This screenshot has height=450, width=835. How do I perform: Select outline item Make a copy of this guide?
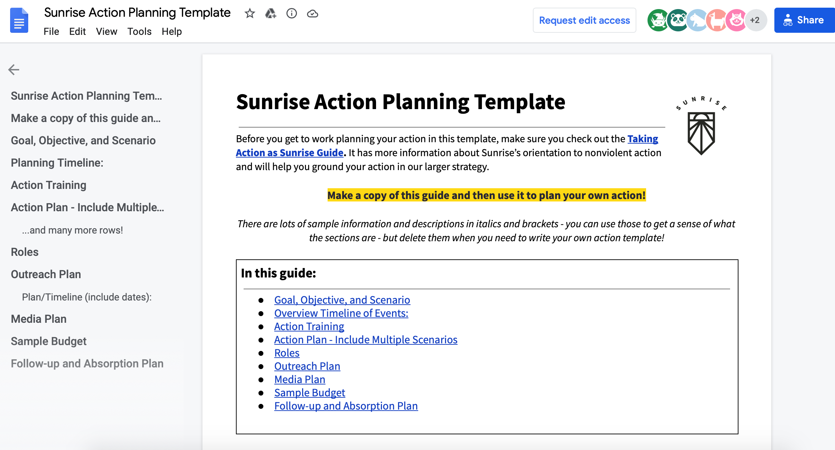point(86,118)
